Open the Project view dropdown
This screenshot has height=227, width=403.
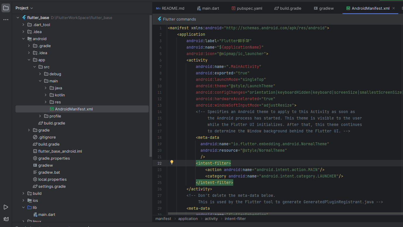(x=24, y=8)
